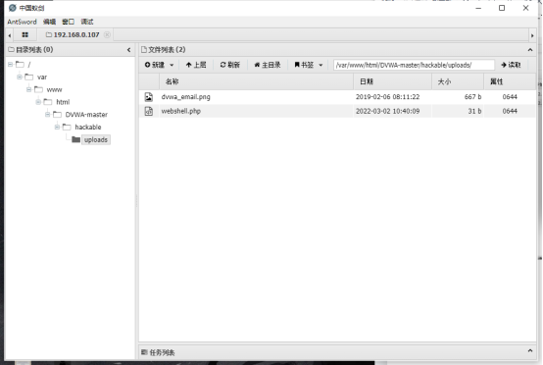Viewport: 543px width, 365px height.
Task: Click the task list icon
Action: [x=144, y=352]
